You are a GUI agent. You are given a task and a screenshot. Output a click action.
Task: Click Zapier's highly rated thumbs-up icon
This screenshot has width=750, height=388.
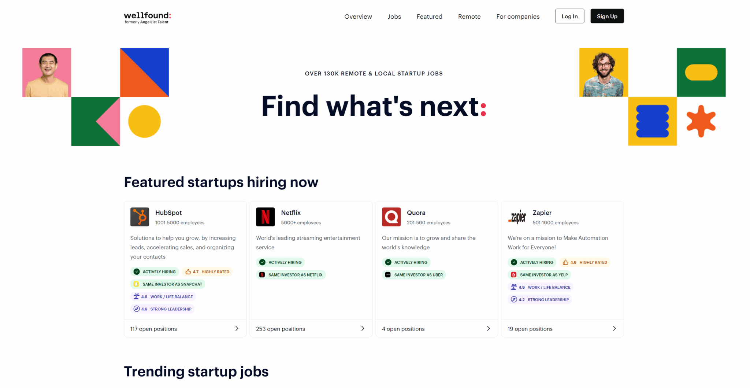point(565,262)
